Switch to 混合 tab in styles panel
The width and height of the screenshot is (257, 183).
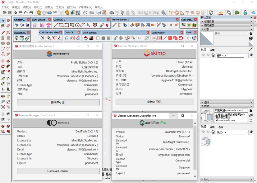(x=221, y=127)
